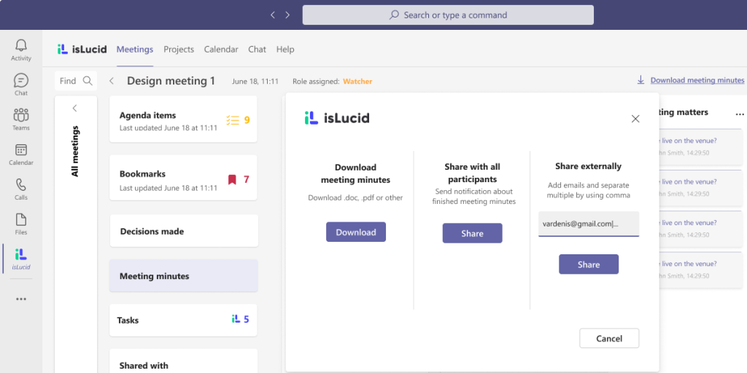The image size is (747, 373).
Task: Go back with the title bar arrow
Action: coord(273,15)
